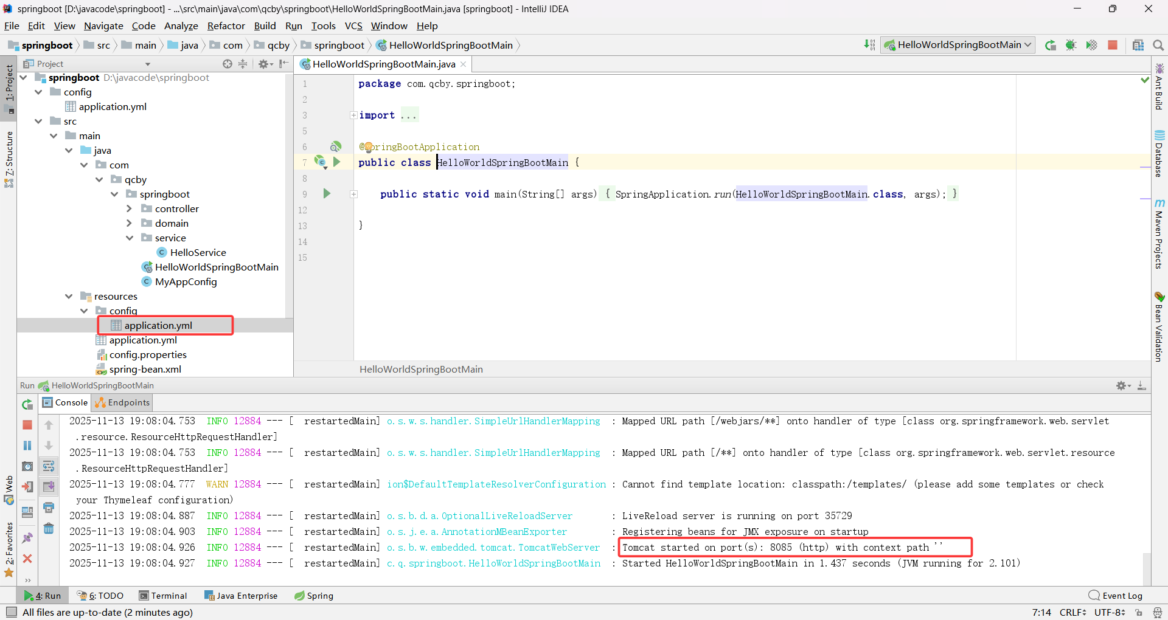Open Project panel settings gear
This screenshot has width=1168, height=620.
tap(265, 64)
